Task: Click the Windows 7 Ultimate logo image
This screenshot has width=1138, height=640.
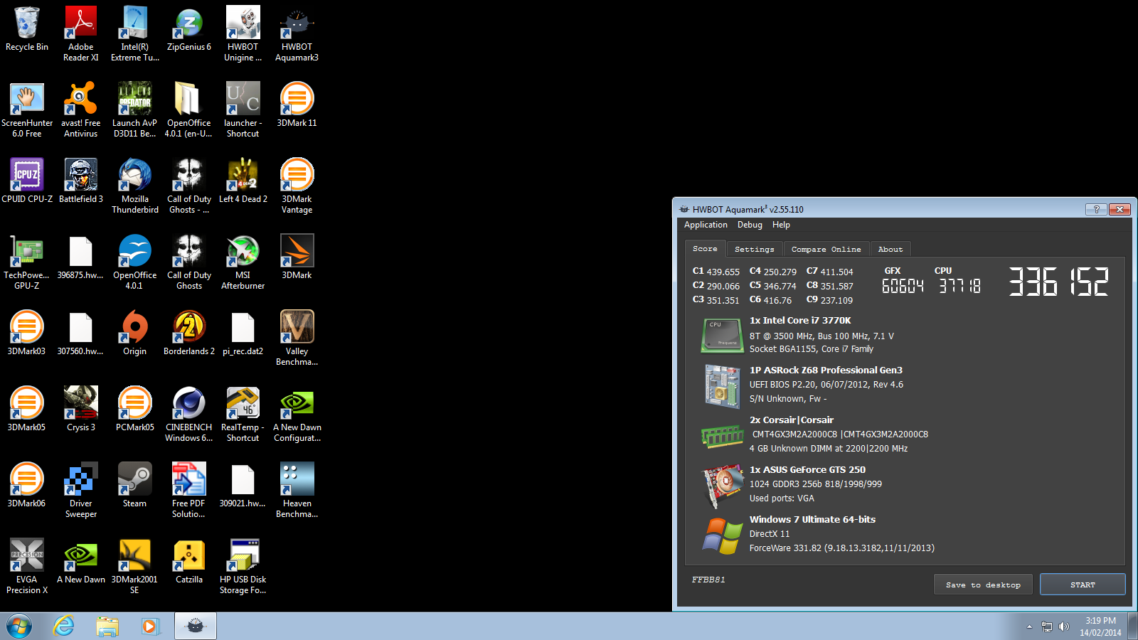Action: point(722,535)
